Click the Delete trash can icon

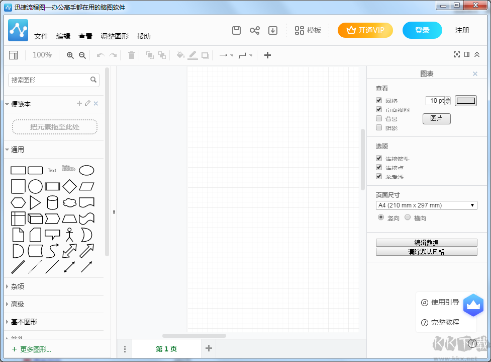coord(131,55)
